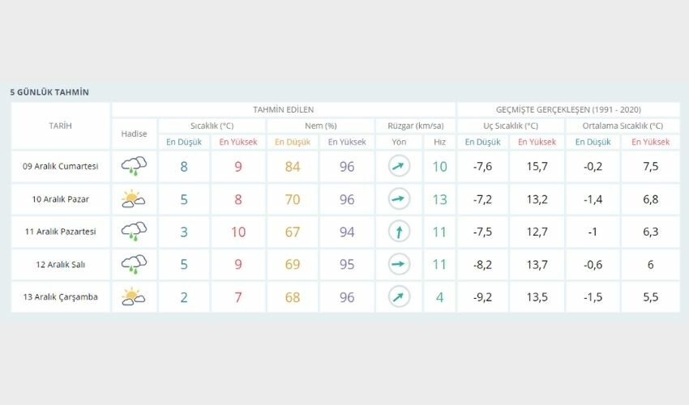Click the upward wind arrow for 11 Aralık Pazartesi
Viewport: 689px width, 405px height.
click(399, 232)
